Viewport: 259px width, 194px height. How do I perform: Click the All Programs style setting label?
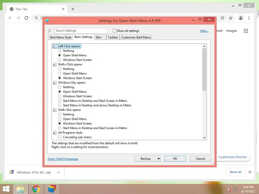coord(70,133)
